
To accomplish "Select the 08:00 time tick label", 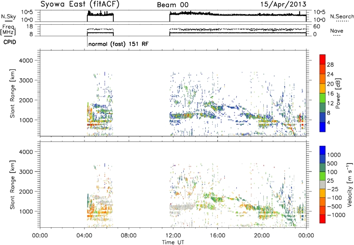I will point(129,236).
